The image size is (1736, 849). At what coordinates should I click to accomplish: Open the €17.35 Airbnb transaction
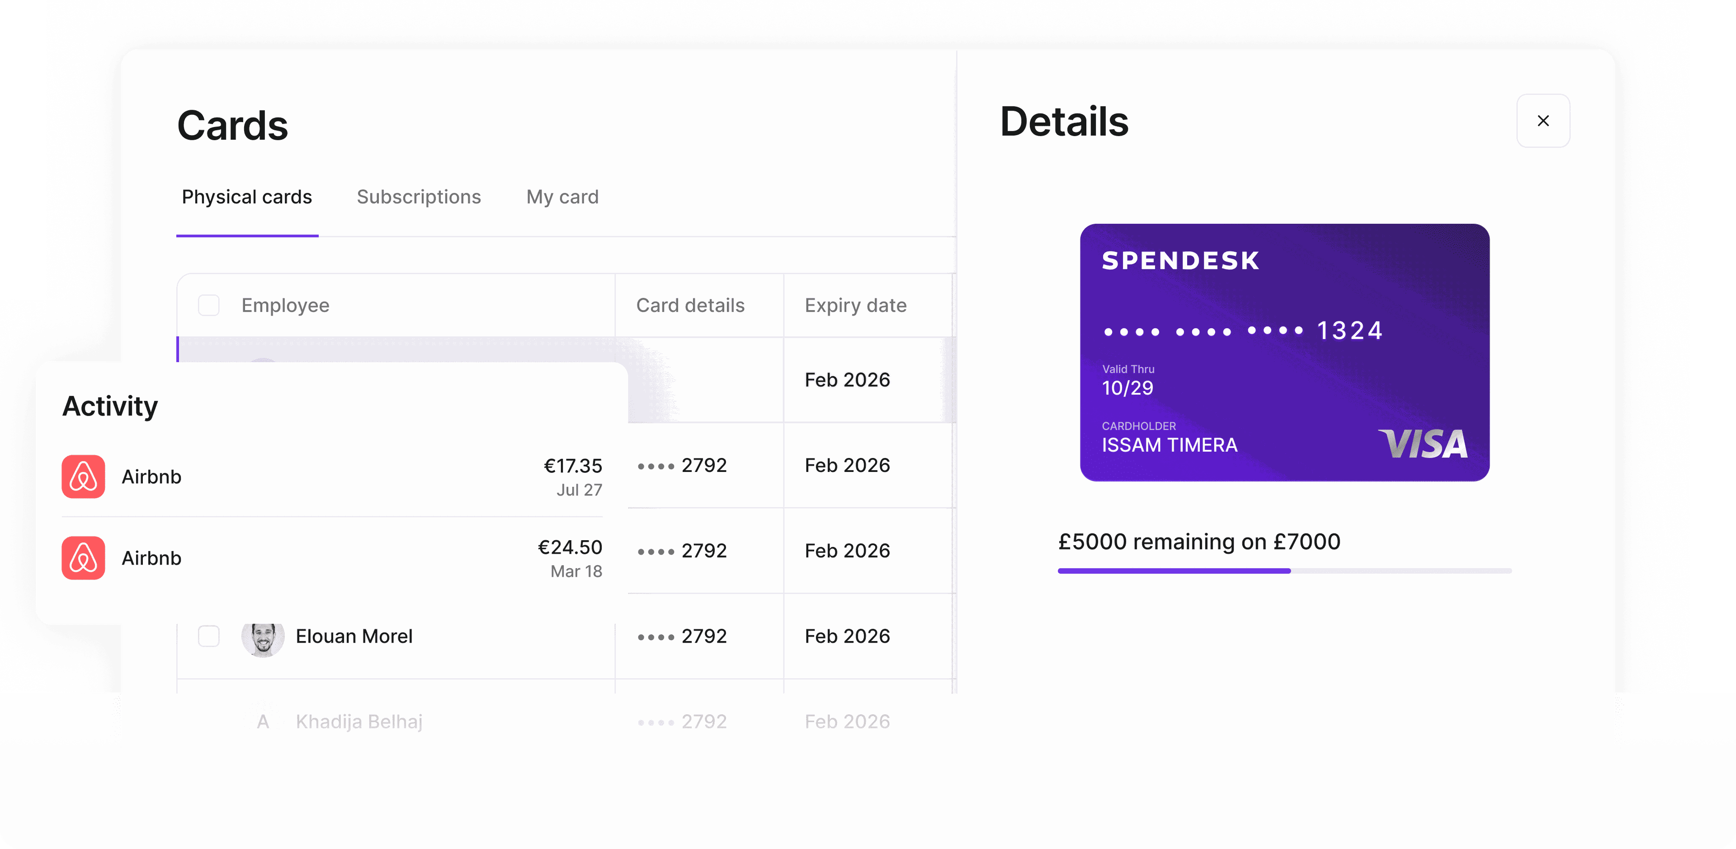[331, 476]
